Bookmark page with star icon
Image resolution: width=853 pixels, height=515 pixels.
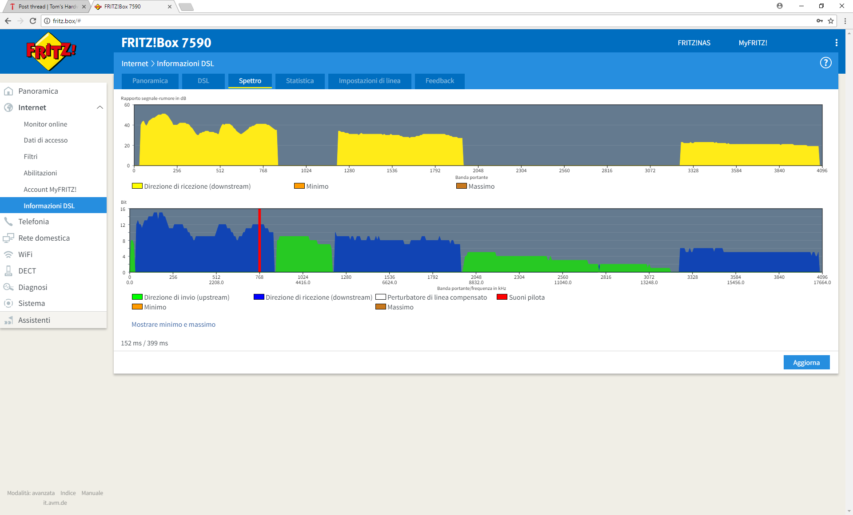(x=830, y=21)
